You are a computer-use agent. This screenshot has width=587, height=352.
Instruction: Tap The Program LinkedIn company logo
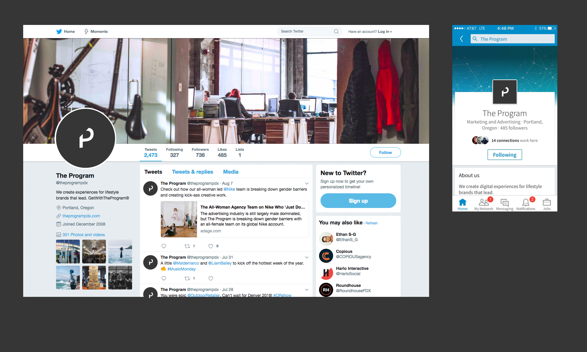[505, 92]
